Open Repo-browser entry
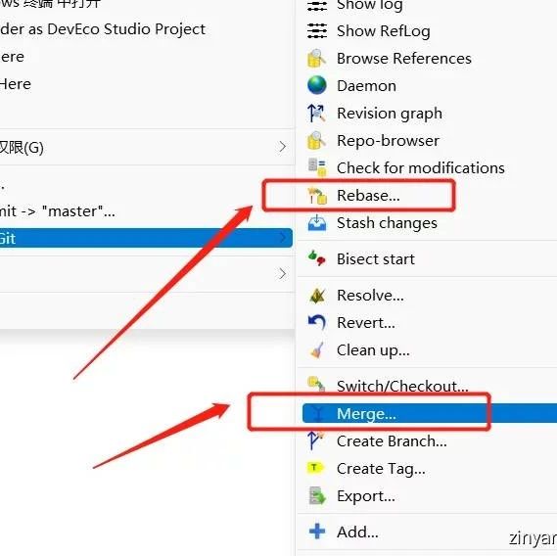 click(388, 141)
